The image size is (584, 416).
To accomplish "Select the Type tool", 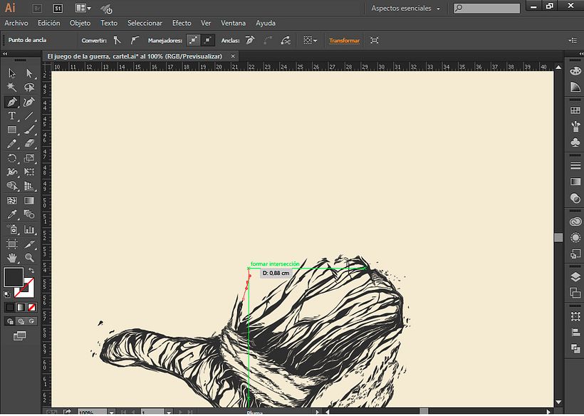I will click(x=12, y=116).
